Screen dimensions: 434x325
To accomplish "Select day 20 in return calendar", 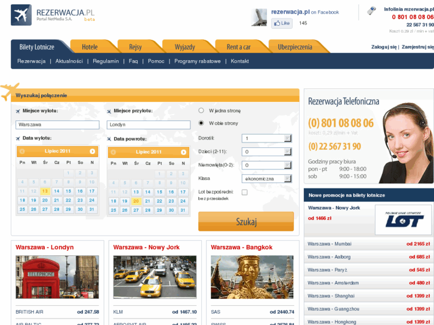I will tap(136, 201).
